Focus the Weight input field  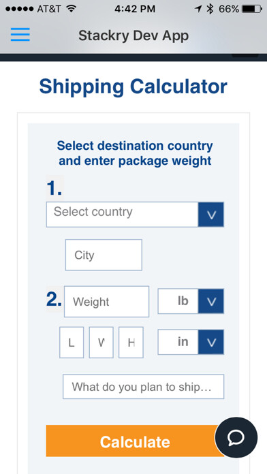pos(106,302)
